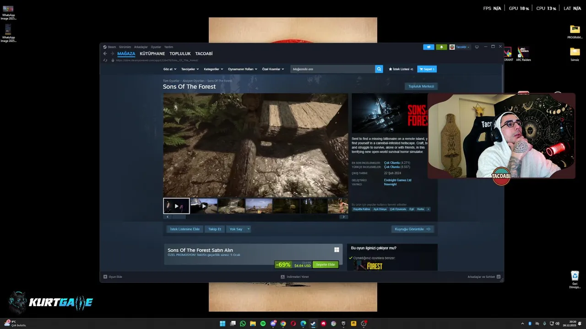Open Epic Games Launcher from taskbar
The width and height of the screenshot is (586, 329).
(343, 324)
